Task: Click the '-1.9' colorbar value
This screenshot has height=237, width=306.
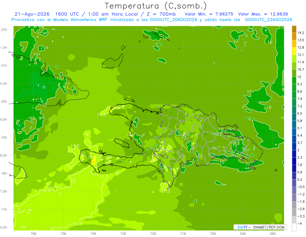Action: point(301,201)
